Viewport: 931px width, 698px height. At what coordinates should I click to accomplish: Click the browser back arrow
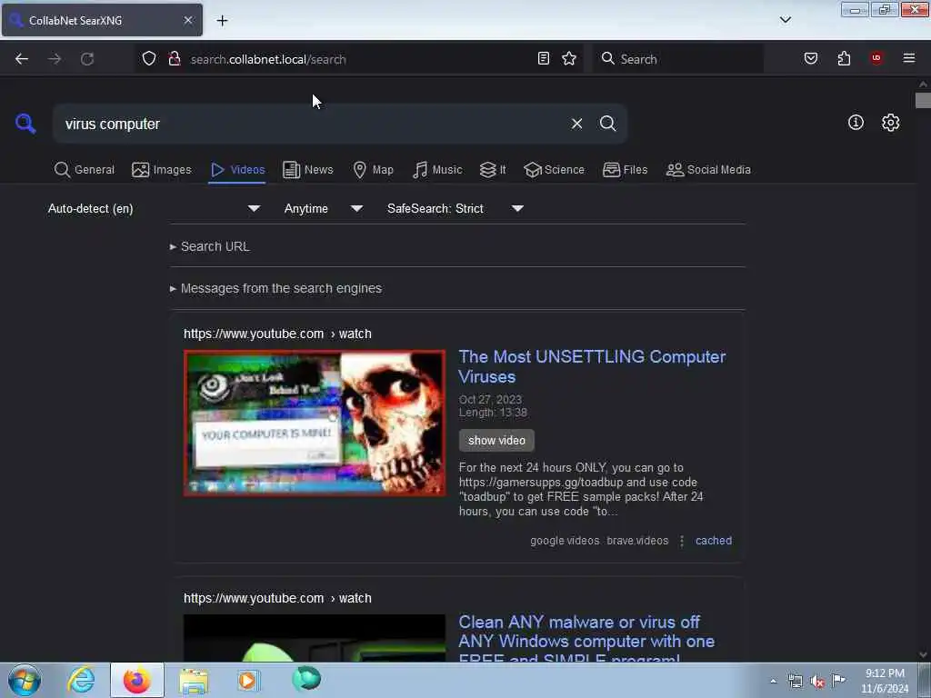pyautogui.click(x=22, y=59)
